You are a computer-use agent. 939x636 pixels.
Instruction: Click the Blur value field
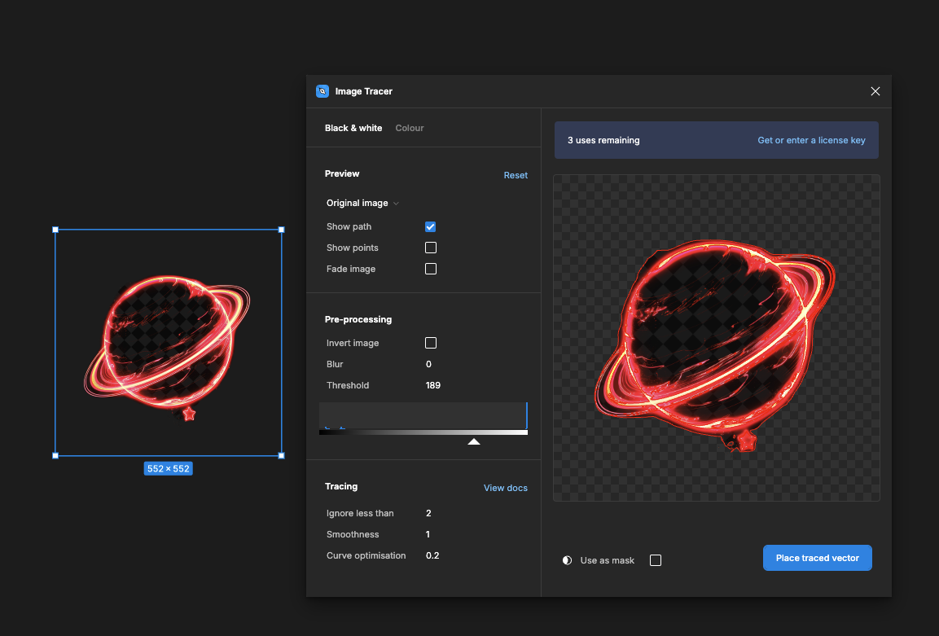click(x=428, y=364)
